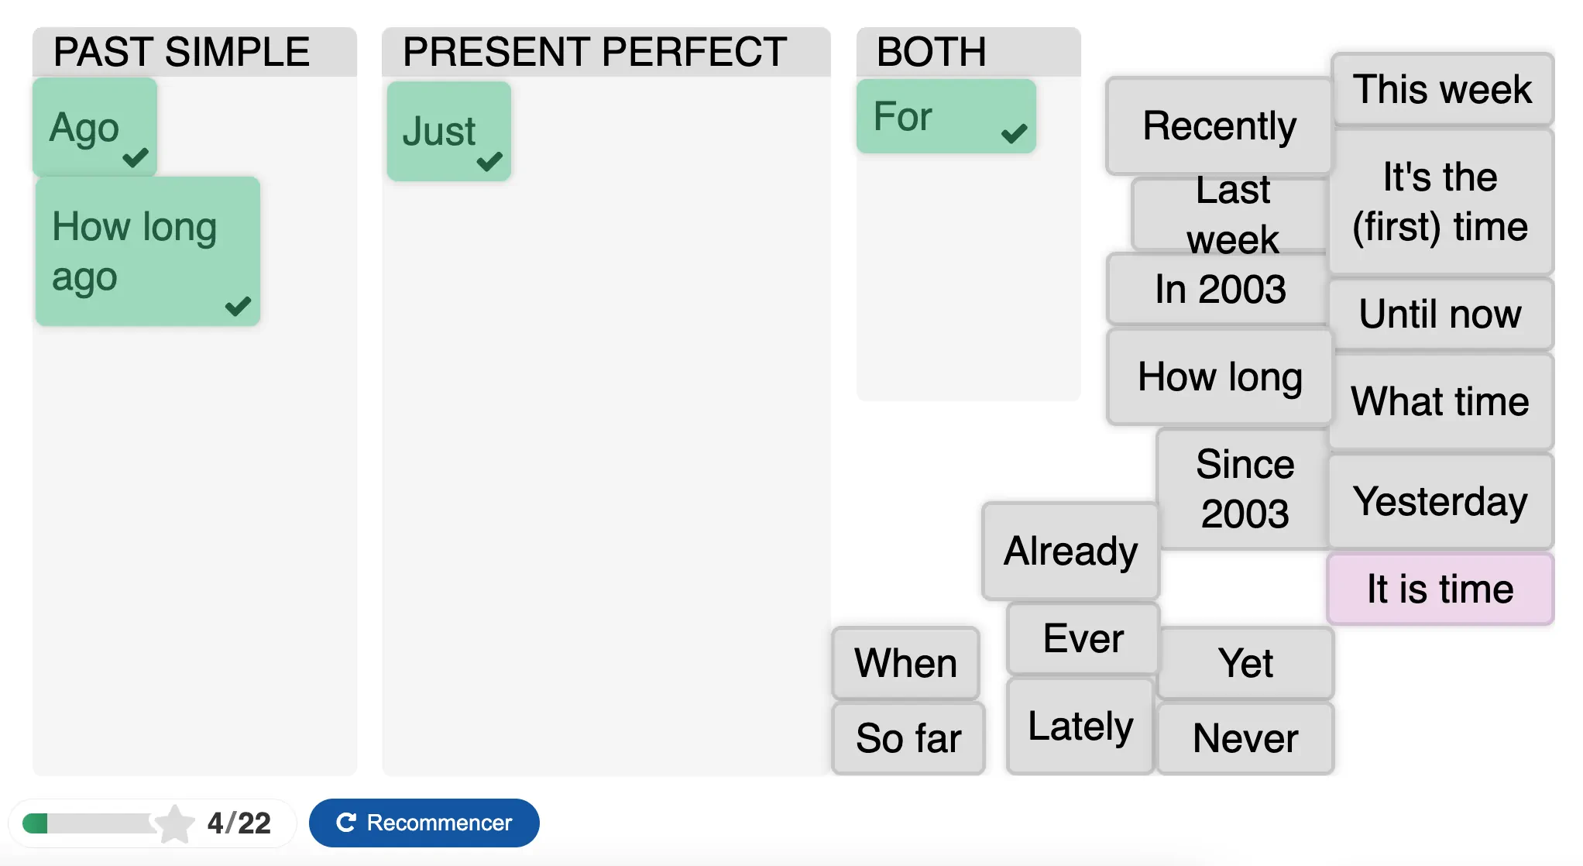The width and height of the screenshot is (1583, 866).
Task: Select the 'When' word card
Action: [x=905, y=663]
